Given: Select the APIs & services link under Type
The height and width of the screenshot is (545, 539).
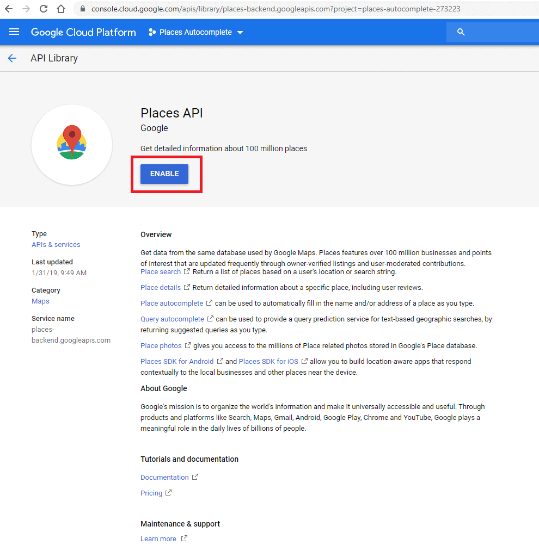Looking at the screenshot, I should point(56,244).
